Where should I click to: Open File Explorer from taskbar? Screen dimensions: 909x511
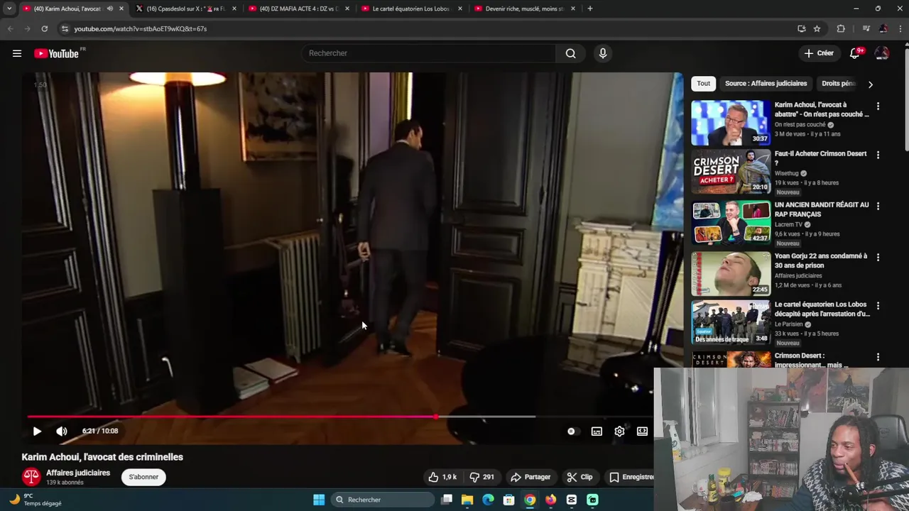click(x=467, y=500)
